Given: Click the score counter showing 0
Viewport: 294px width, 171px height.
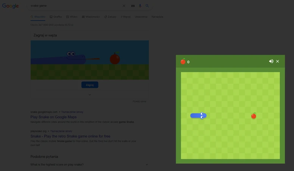Looking at the screenshot, I should [188, 62].
